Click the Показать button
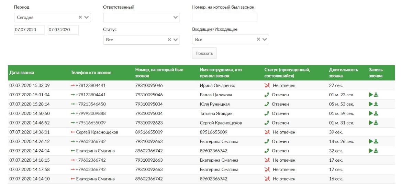This screenshot has width=402, height=184. coord(204,53)
